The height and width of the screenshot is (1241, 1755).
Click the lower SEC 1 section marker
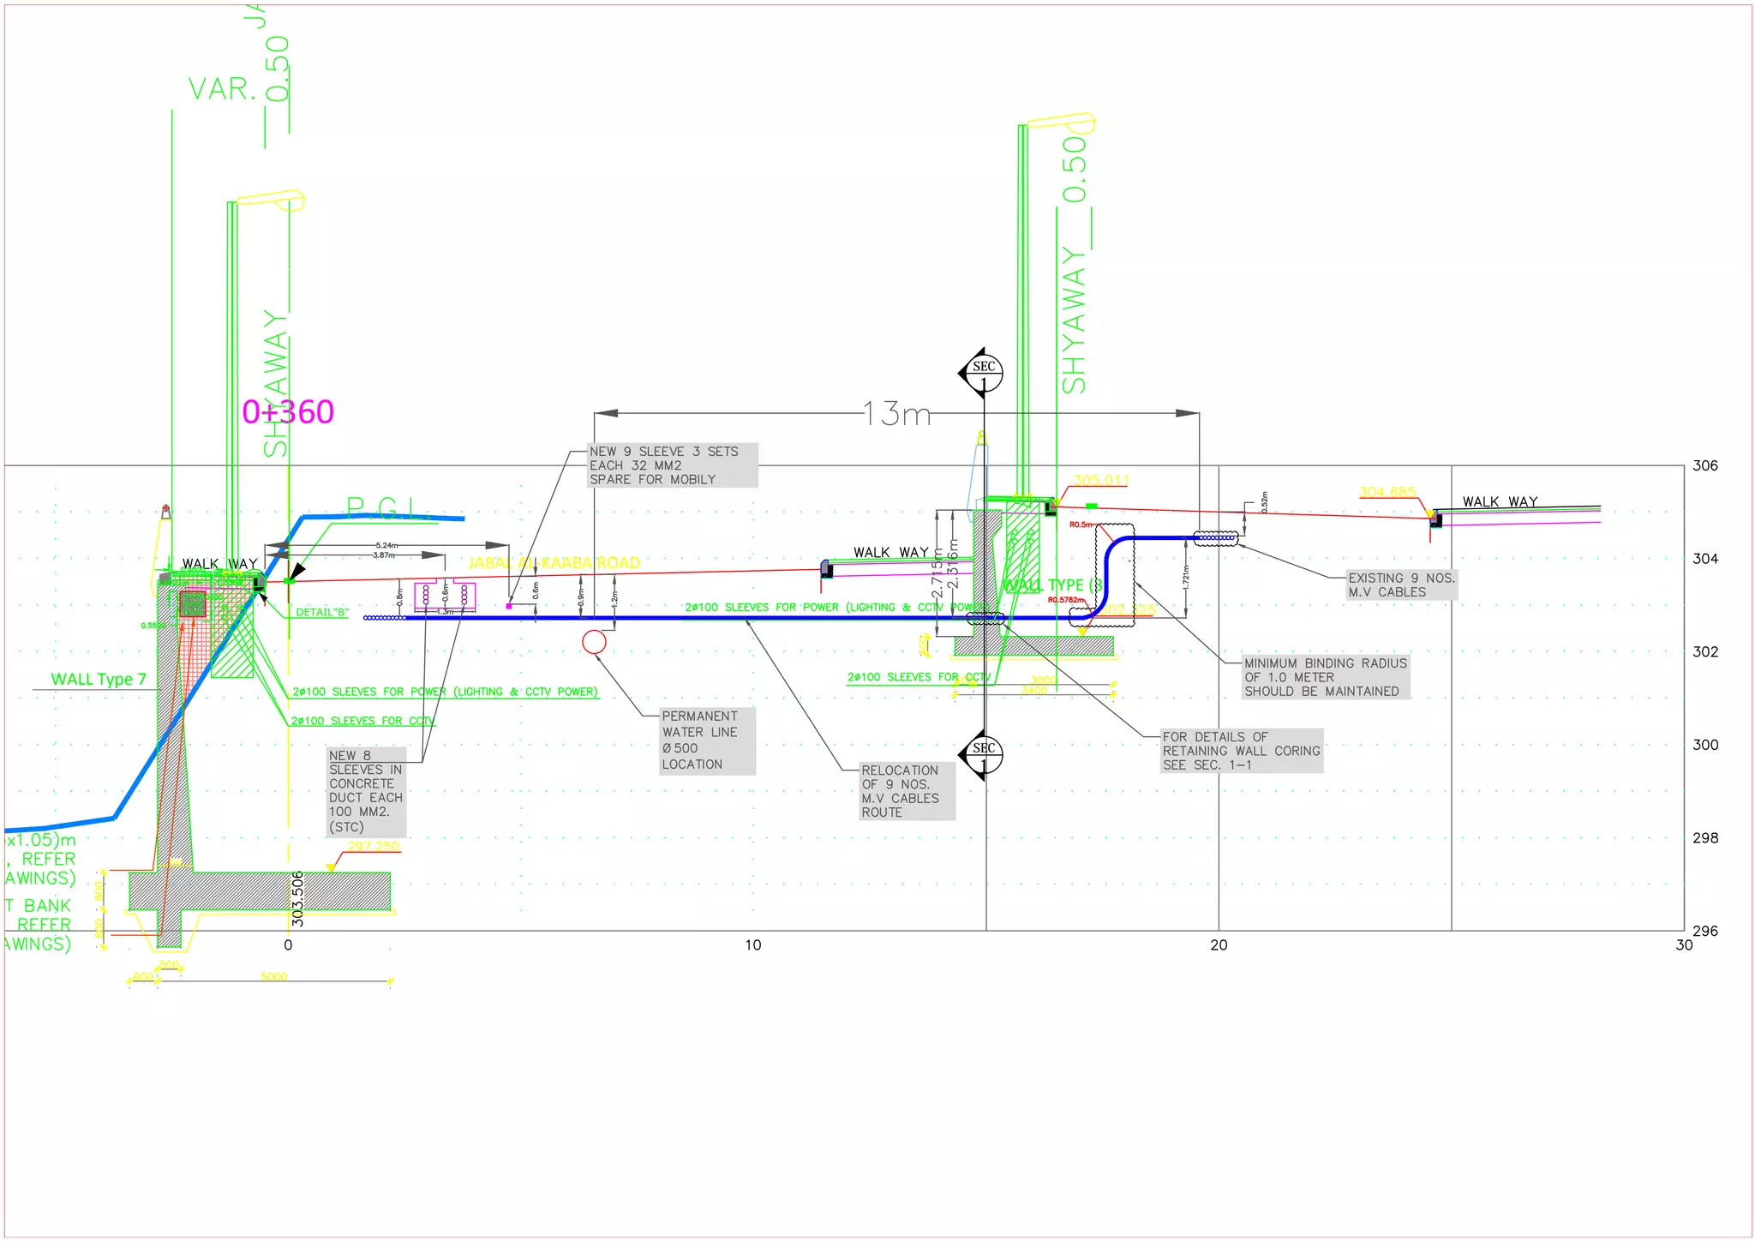(x=983, y=754)
